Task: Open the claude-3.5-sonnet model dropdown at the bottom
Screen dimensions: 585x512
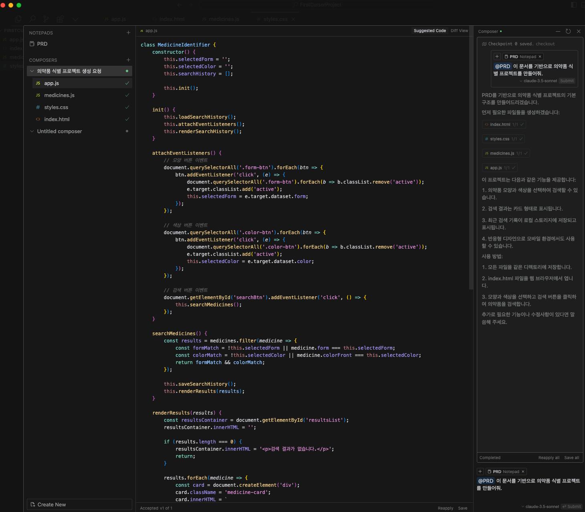Action: (540, 506)
